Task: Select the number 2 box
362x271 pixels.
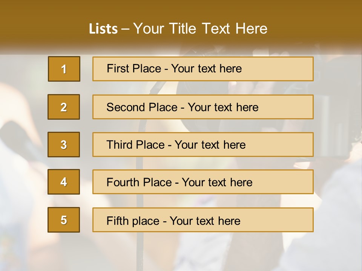Action: [64, 107]
